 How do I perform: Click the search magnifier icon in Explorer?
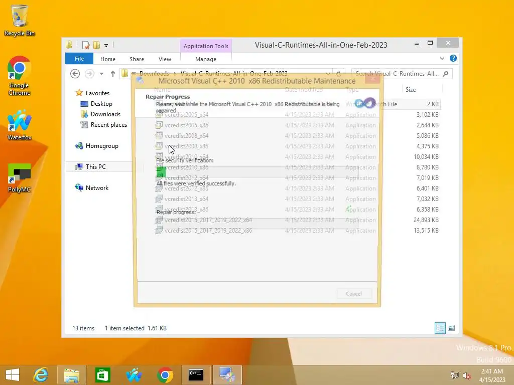(x=446, y=74)
